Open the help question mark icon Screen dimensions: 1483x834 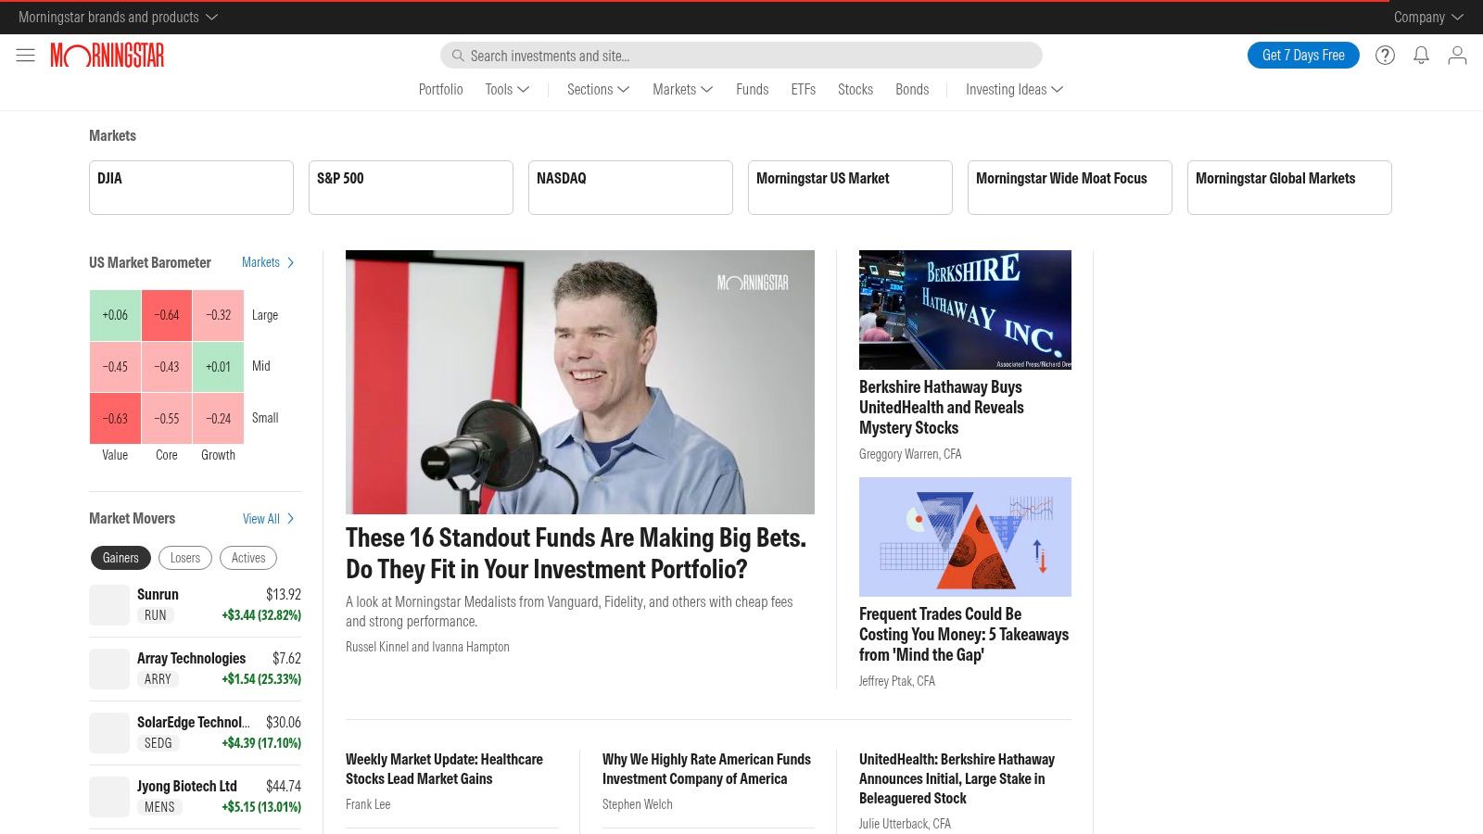1385,56
